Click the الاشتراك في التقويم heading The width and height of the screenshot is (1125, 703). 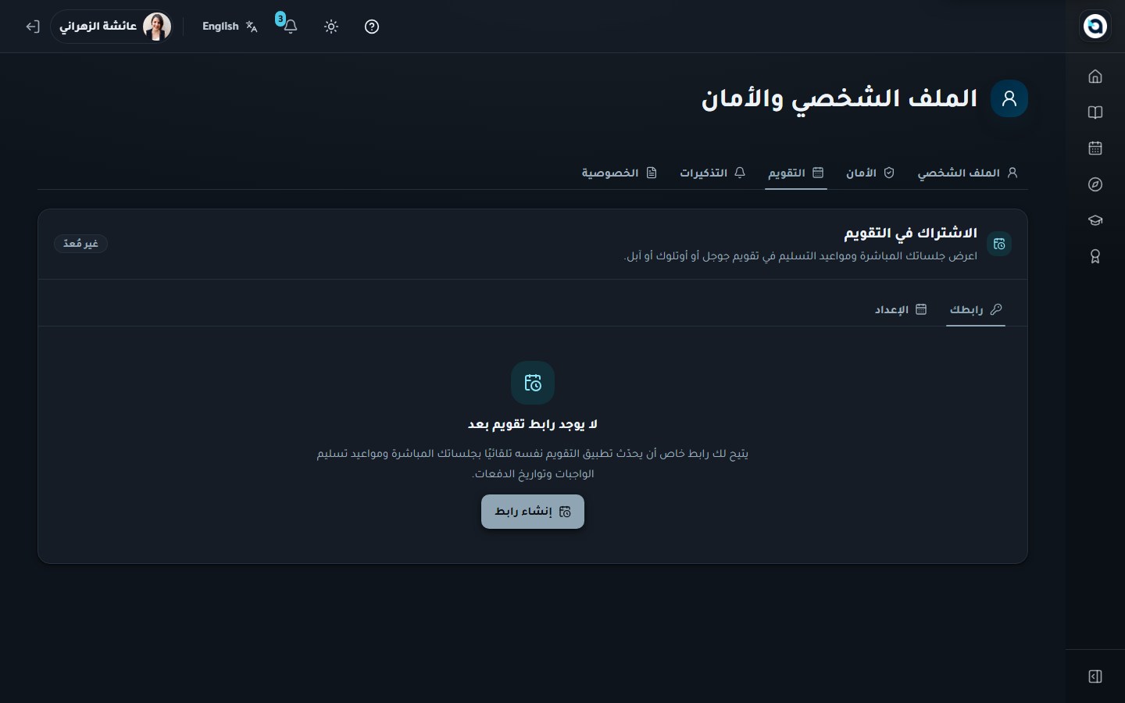910,234
